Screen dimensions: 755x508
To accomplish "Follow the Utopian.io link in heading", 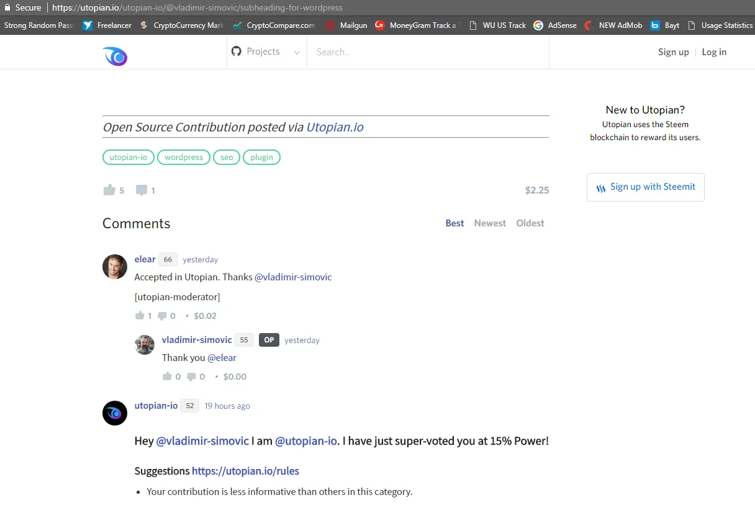I will click(x=335, y=127).
